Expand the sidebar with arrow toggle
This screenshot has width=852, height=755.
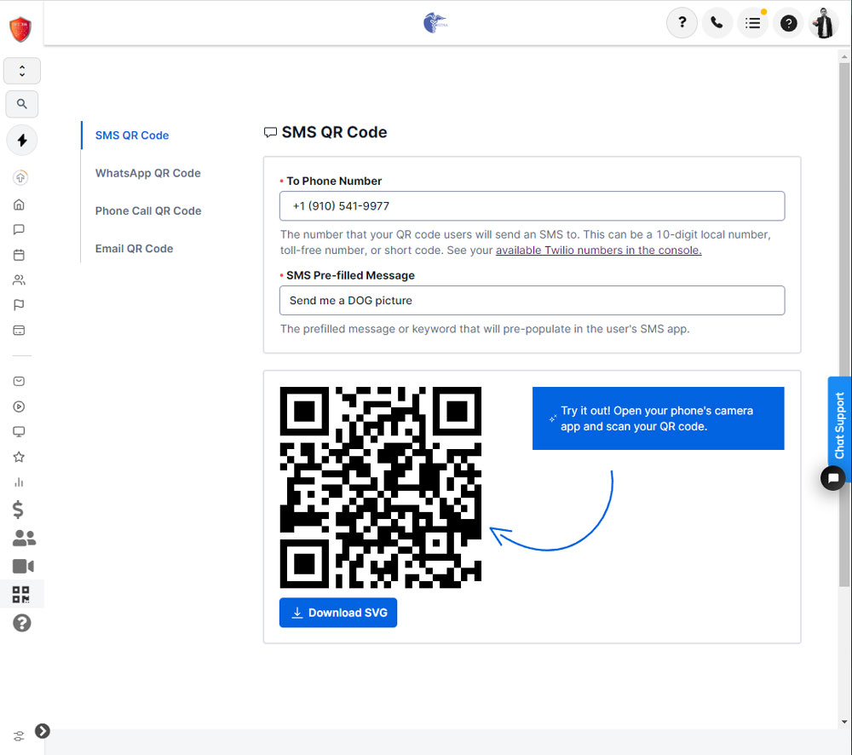pyautogui.click(x=43, y=730)
